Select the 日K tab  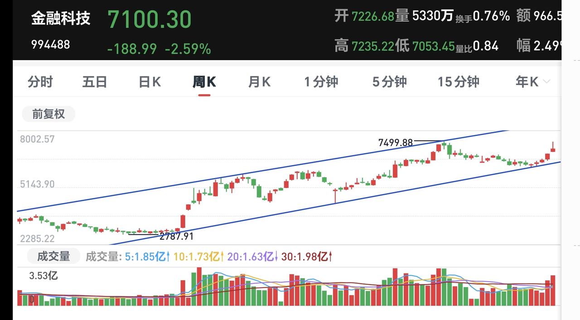coord(150,82)
